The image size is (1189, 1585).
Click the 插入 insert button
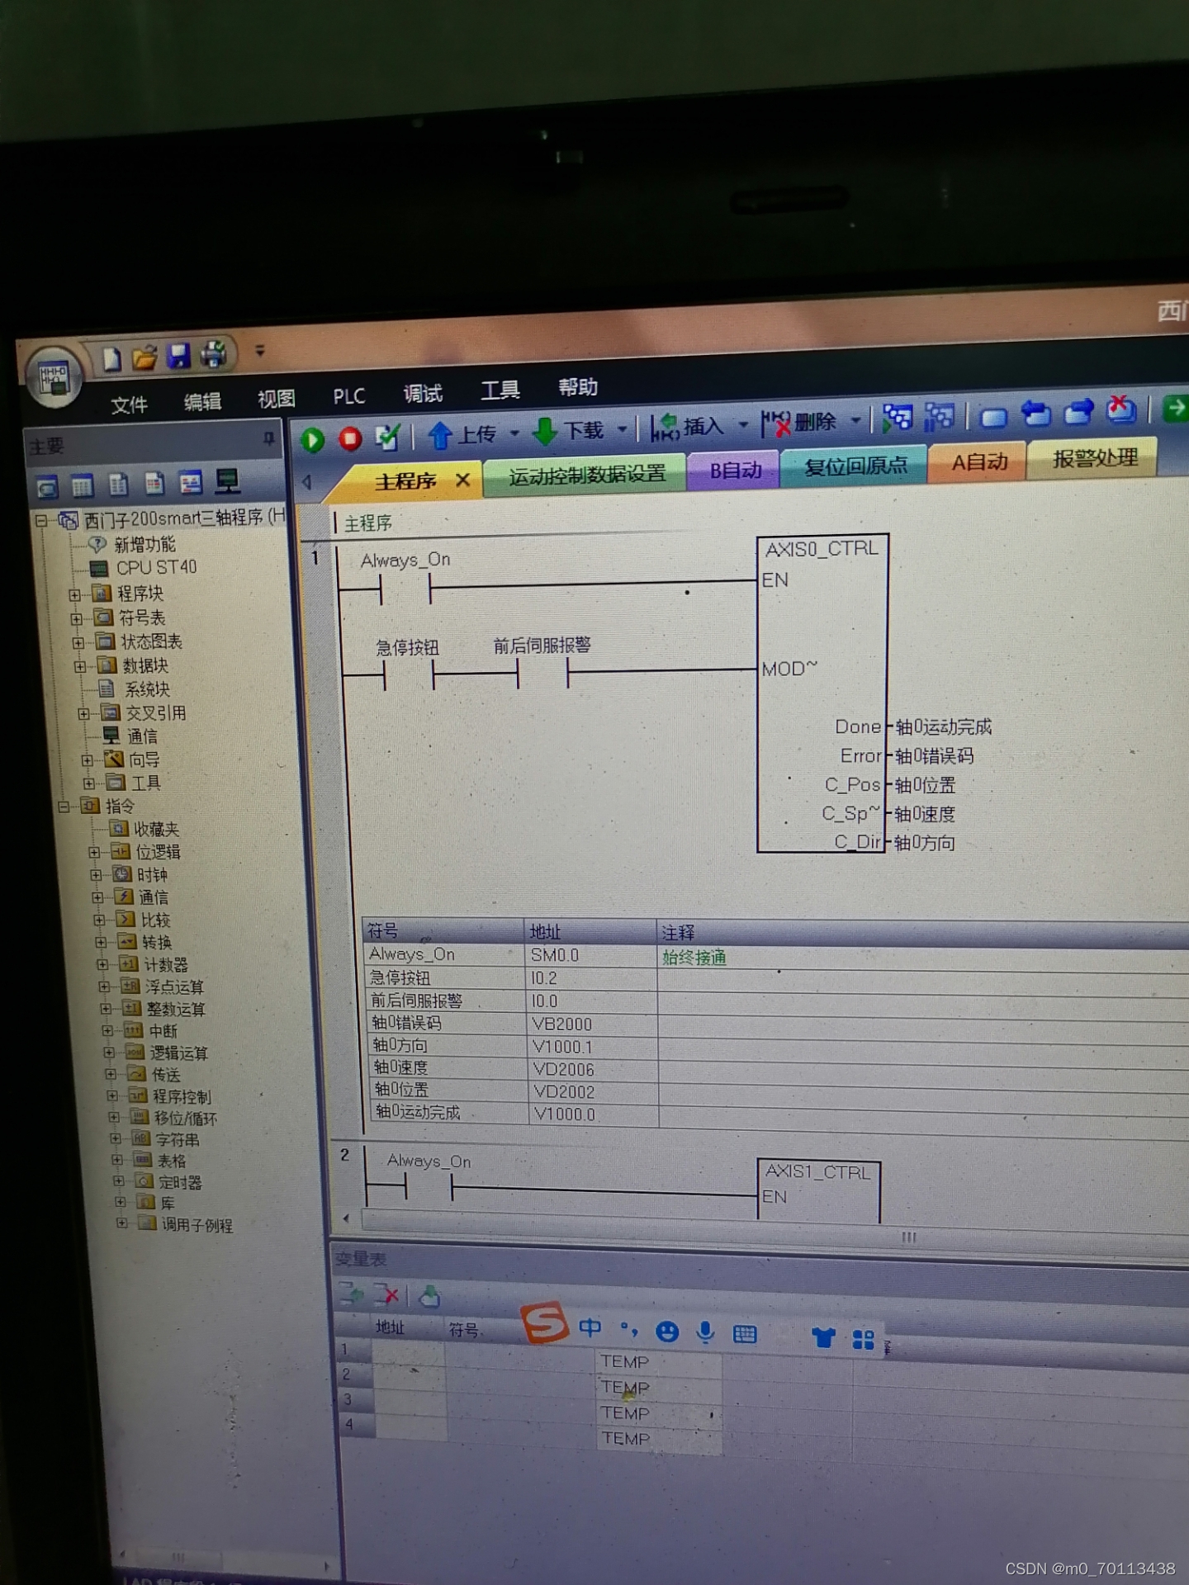(688, 427)
